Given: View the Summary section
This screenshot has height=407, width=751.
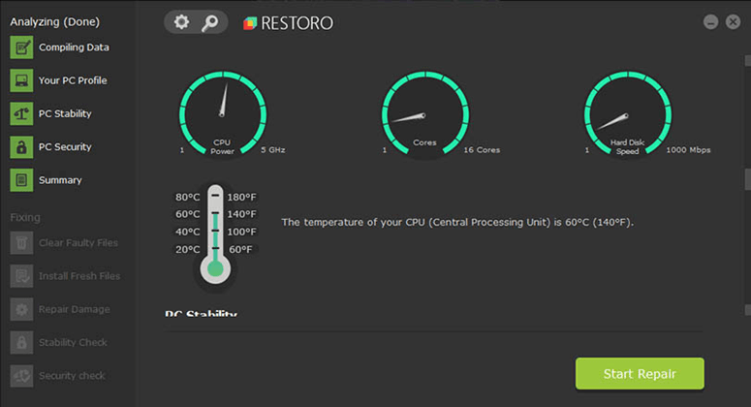Looking at the screenshot, I should (60, 180).
